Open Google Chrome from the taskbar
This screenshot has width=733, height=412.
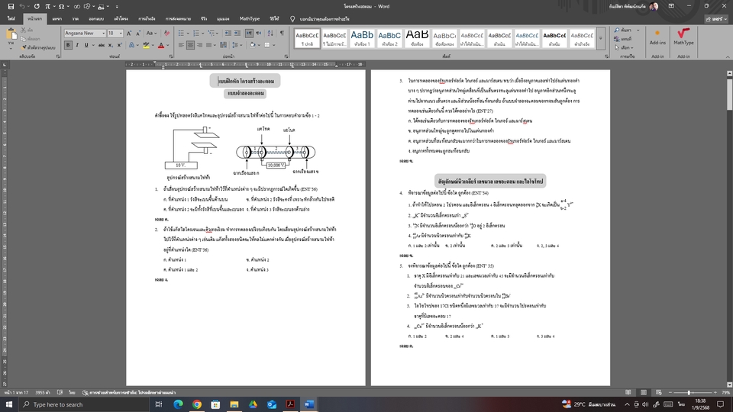click(x=197, y=404)
